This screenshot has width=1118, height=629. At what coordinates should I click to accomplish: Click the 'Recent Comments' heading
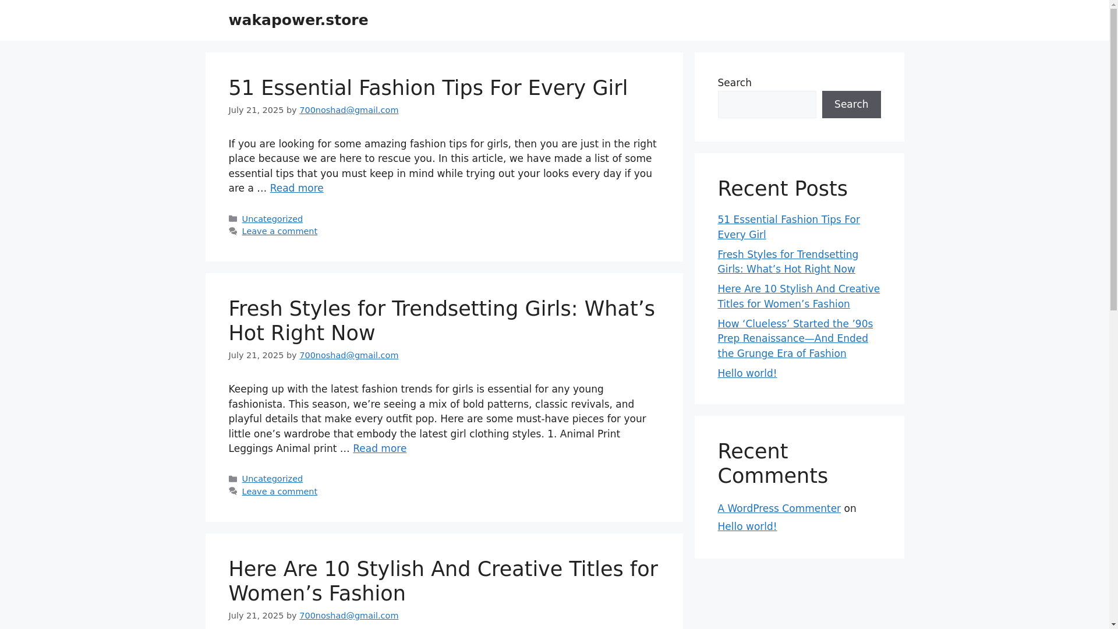(773, 464)
